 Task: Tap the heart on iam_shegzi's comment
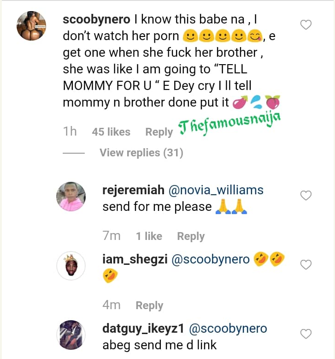[x=306, y=264]
